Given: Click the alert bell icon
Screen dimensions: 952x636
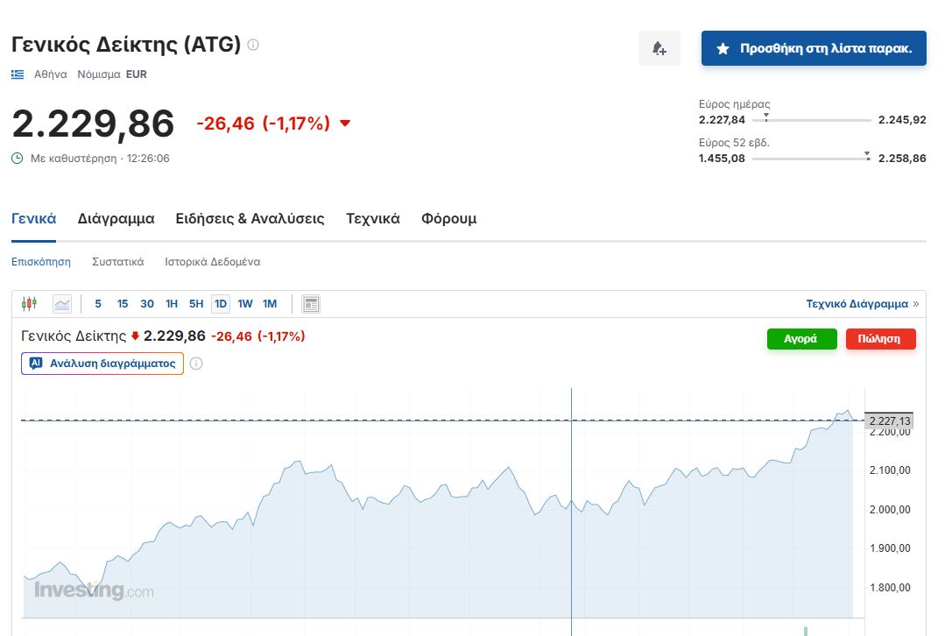Looking at the screenshot, I should pos(659,48).
